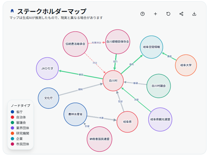Screen dimensions: 207x156
Task: Click the 研究機関 orange legend swatch
Action: coord(12,133)
